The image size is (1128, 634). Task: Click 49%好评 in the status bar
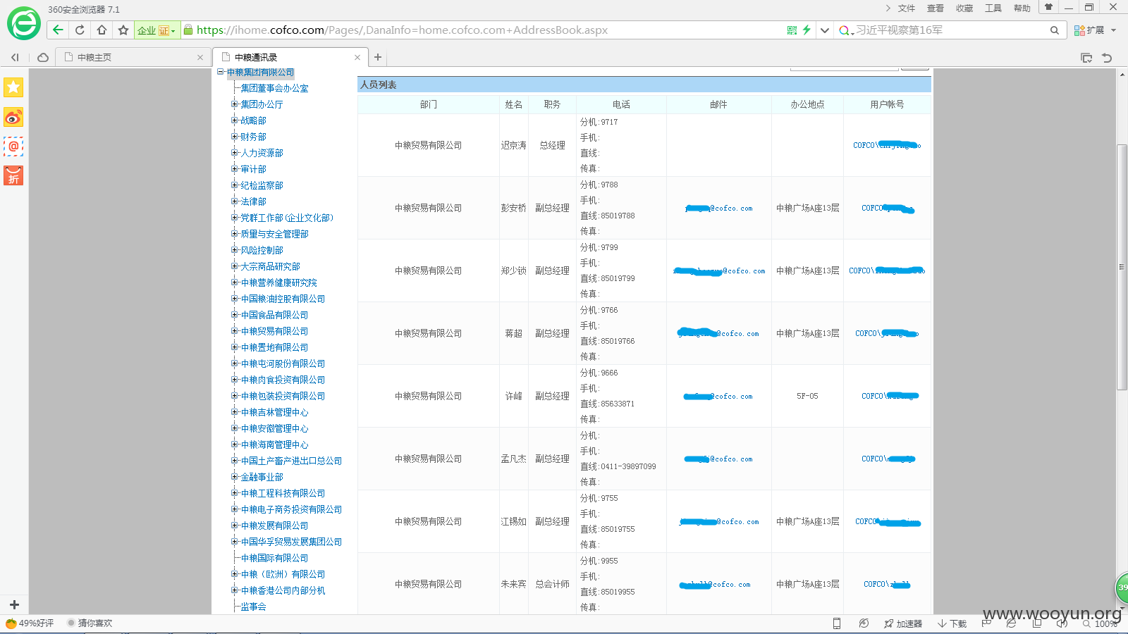click(30, 623)
